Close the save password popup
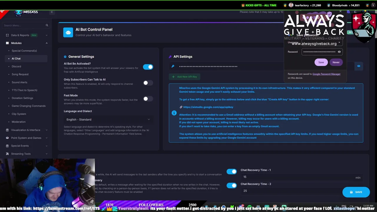Screen dimensions: 377x212 [x=340, y=11]
